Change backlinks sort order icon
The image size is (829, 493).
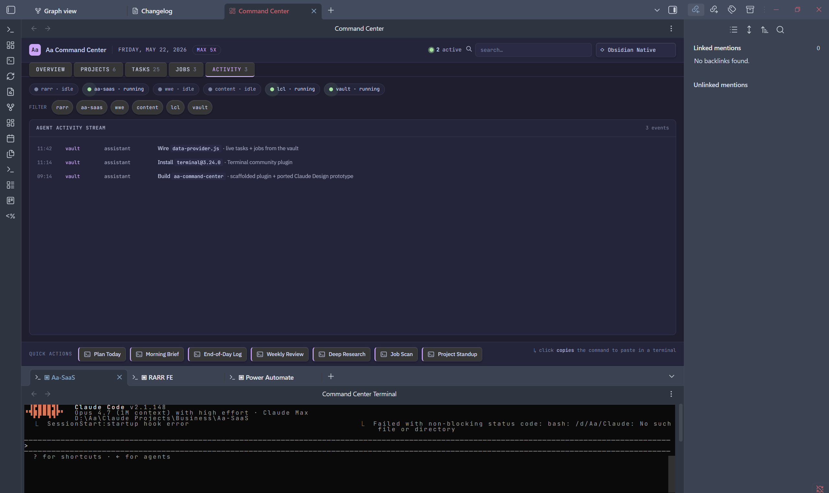(x=765, y=30)
